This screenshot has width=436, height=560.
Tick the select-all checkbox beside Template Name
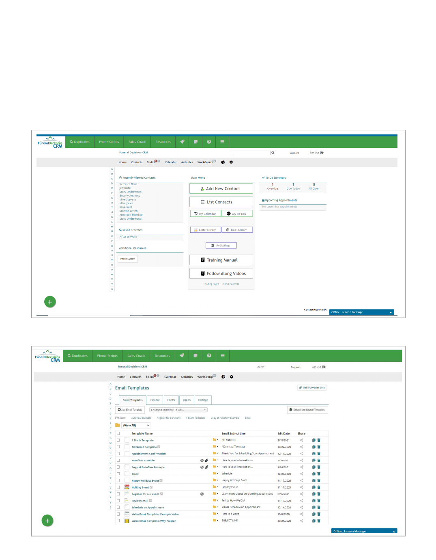click(x=118, y=433)
